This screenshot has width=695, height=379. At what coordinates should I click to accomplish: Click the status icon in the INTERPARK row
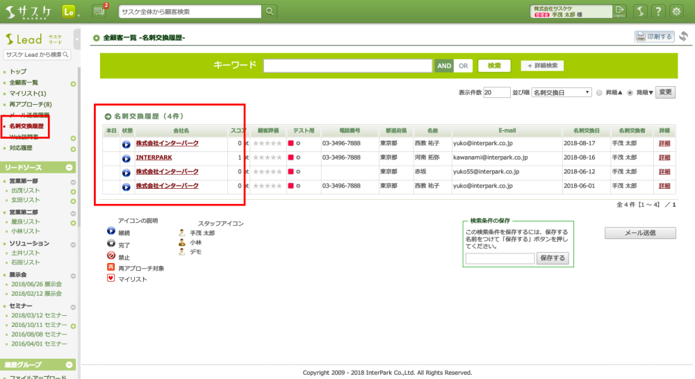coord(126,158)
